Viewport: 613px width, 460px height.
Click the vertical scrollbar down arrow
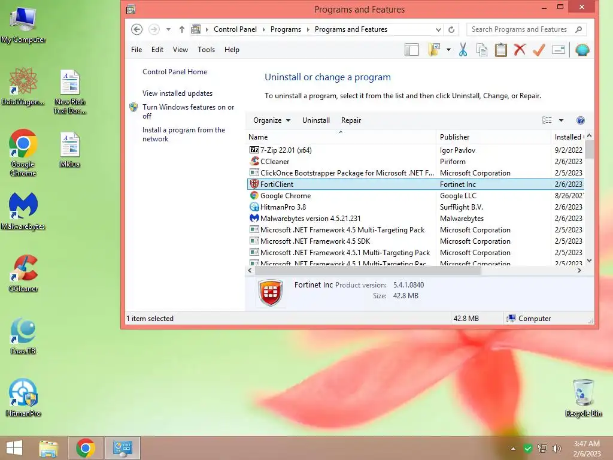589,261
